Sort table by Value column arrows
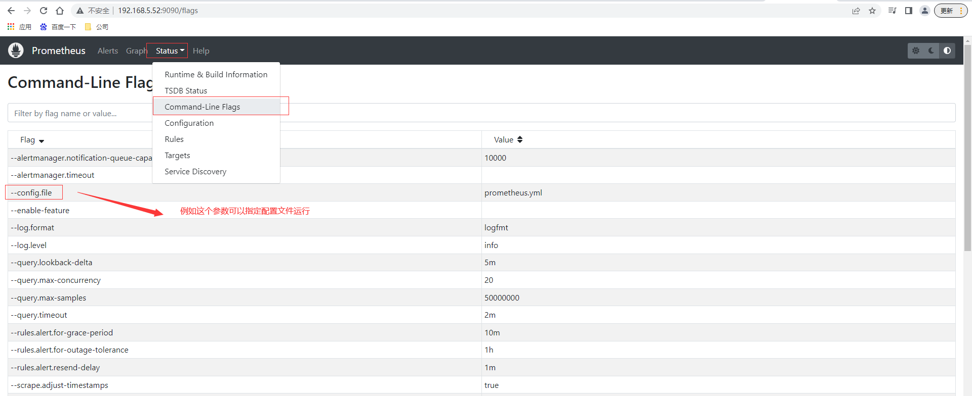The width and height of the screenshot is (972, 396). click(x=520, y=140)
